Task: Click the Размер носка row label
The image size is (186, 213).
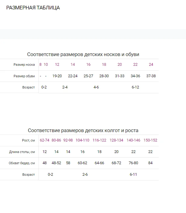Action: pyautogui.click(x=24, y=65)
